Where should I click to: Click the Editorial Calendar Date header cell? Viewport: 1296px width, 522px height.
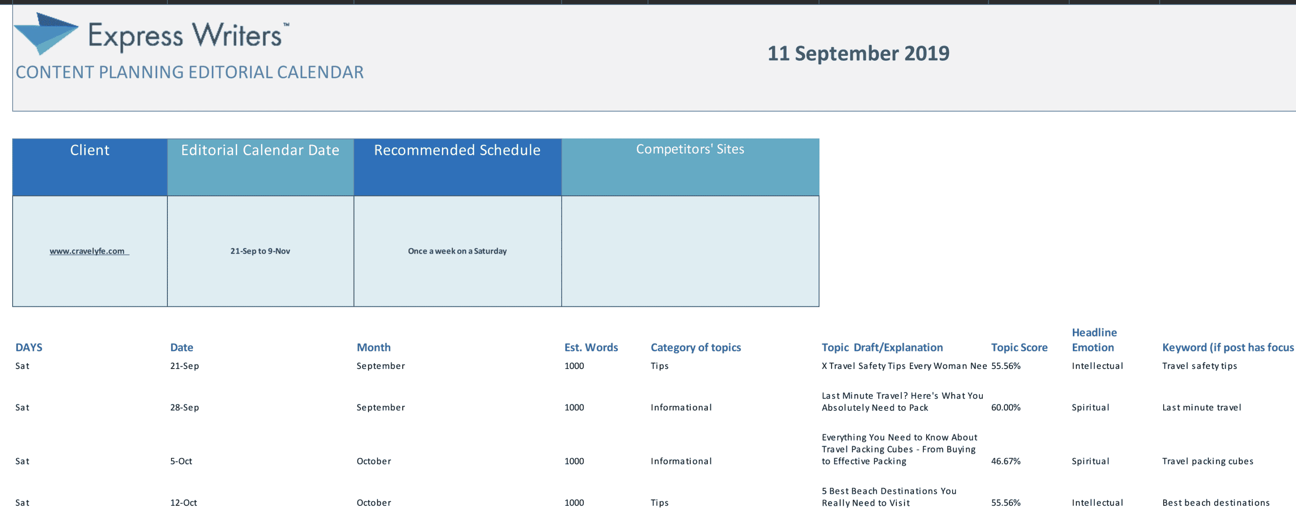260,167
